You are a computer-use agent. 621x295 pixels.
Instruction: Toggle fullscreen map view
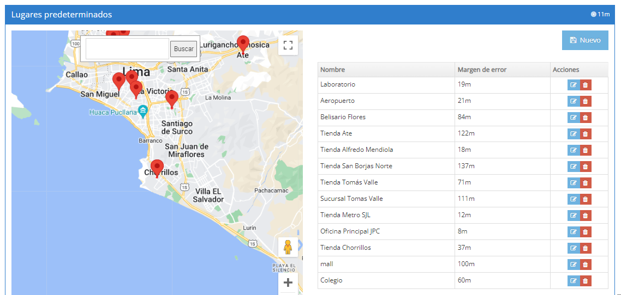click(288, 45)
